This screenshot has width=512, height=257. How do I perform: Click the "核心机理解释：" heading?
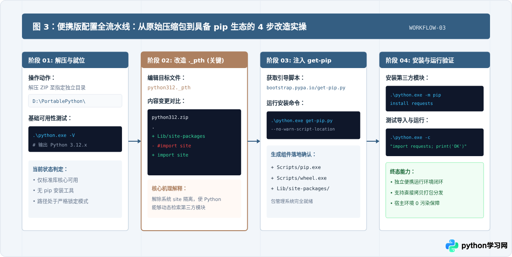pos(170,188)
